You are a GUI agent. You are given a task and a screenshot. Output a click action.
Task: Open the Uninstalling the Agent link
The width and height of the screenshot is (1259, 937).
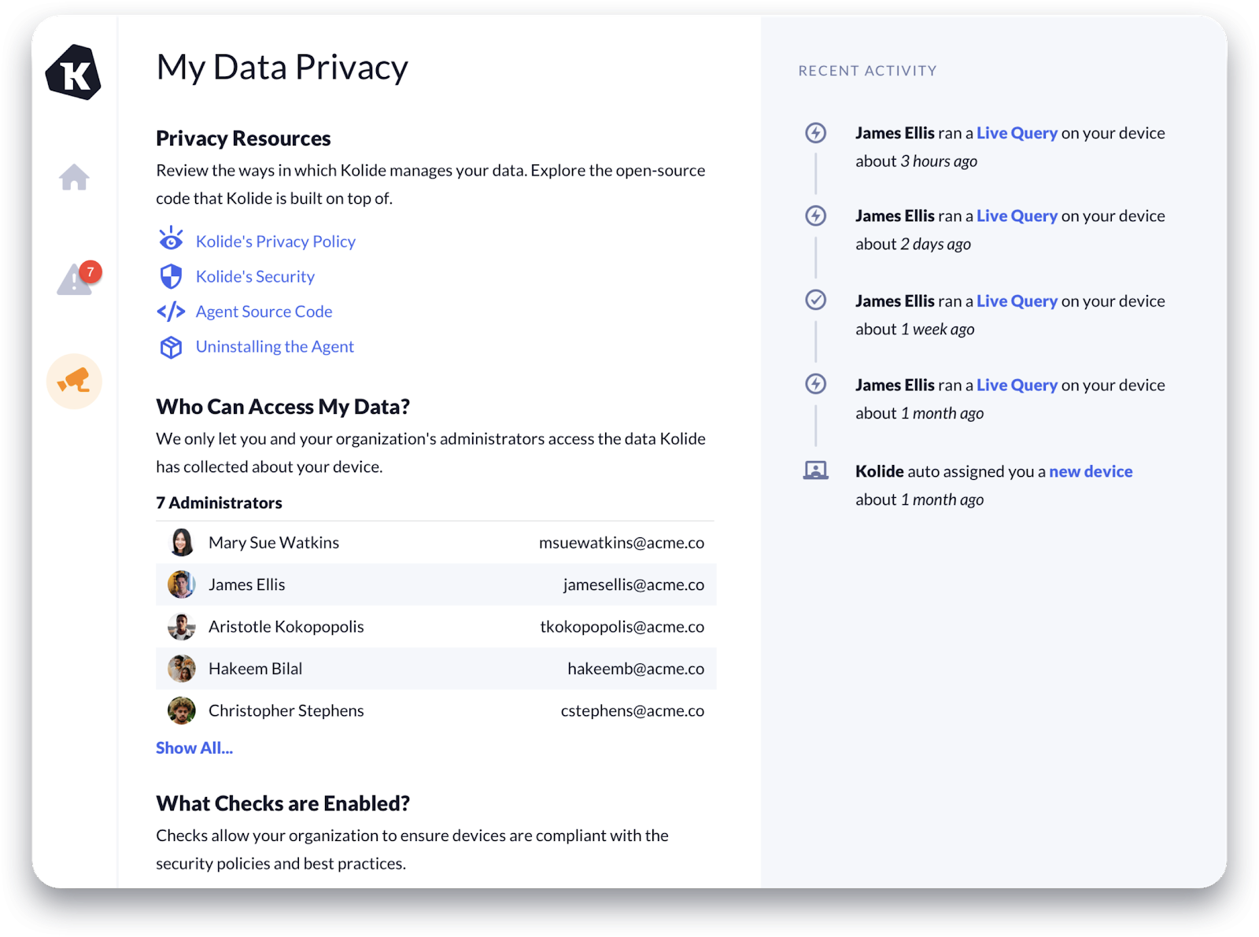pos(275,347)
